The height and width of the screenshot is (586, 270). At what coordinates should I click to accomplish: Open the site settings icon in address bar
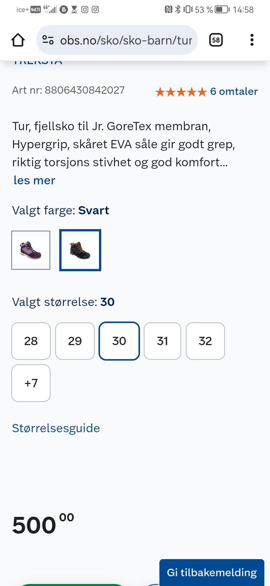pos(48,40)
